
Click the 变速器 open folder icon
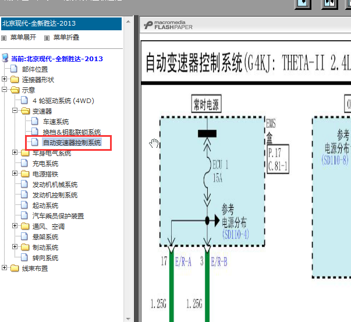coord(26,111)
